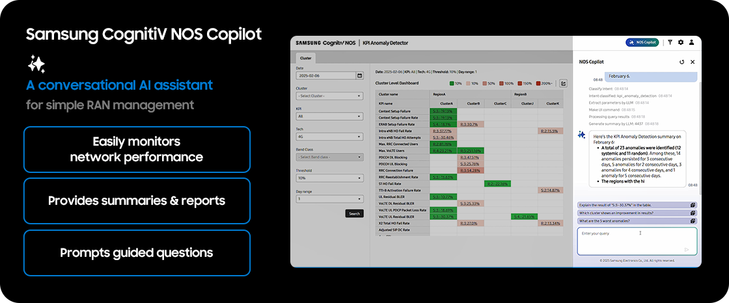
Task: Click cell "R:2:13.34%" for X2 Total HO Fail Rate
Action: (551, 223)
